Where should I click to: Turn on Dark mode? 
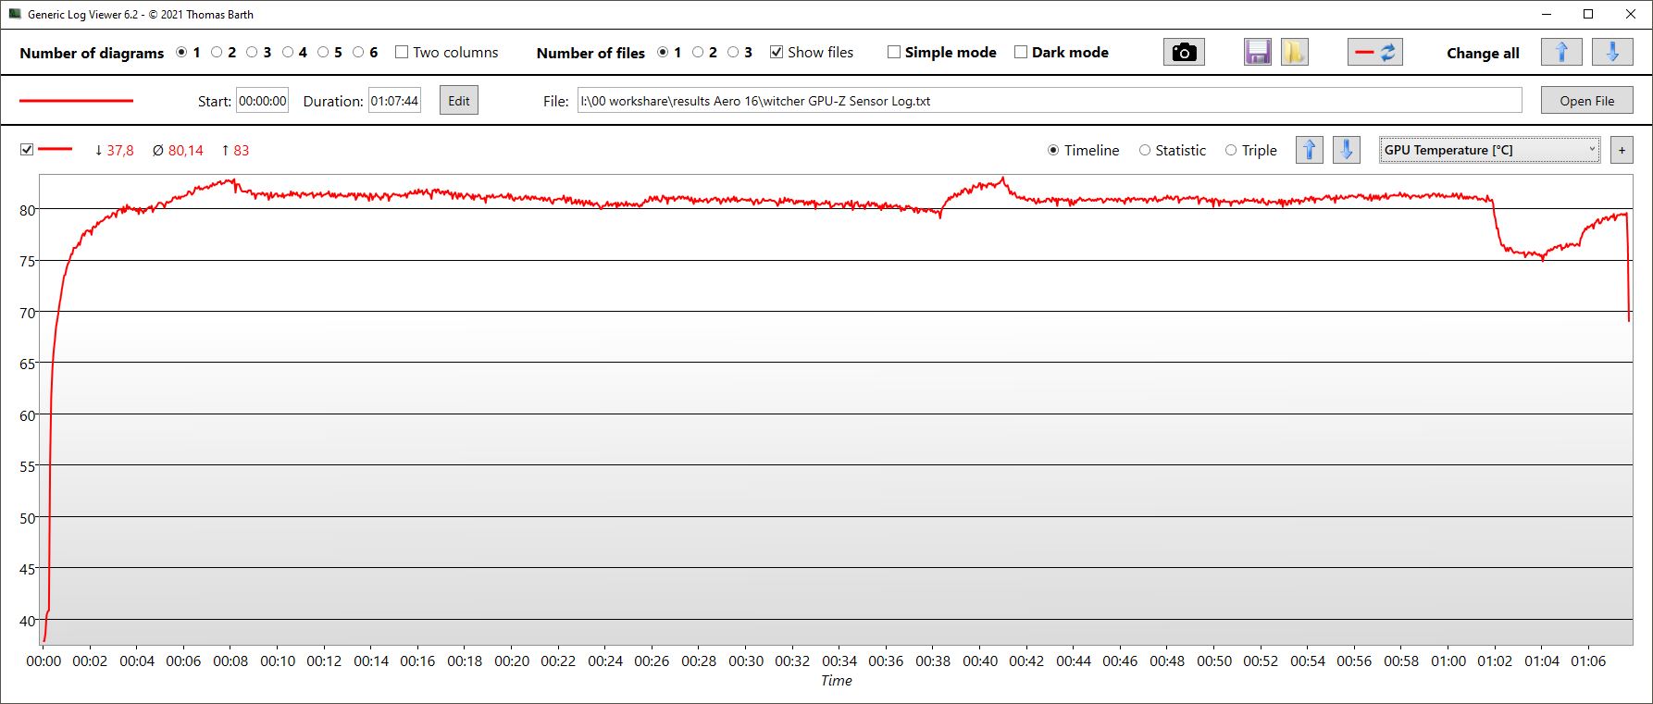pos(1021,53)
